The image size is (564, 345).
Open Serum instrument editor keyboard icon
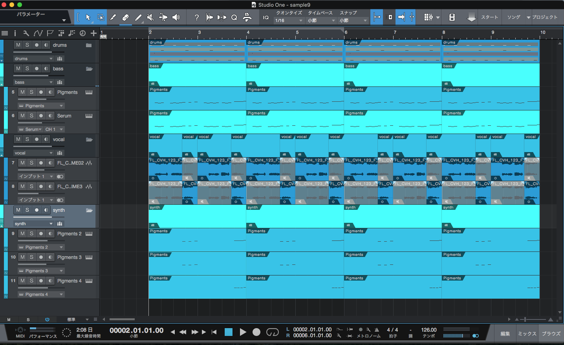point(89,116)
